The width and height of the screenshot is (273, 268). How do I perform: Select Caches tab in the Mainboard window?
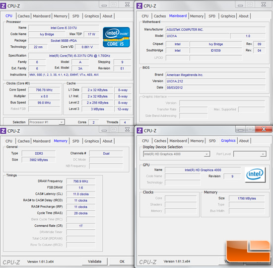[x=160, y=16]
